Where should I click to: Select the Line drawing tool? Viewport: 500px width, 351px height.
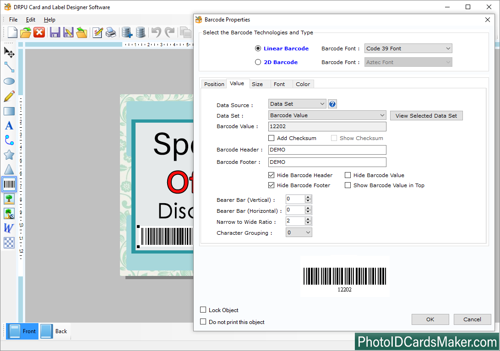(x=9, y=67)
